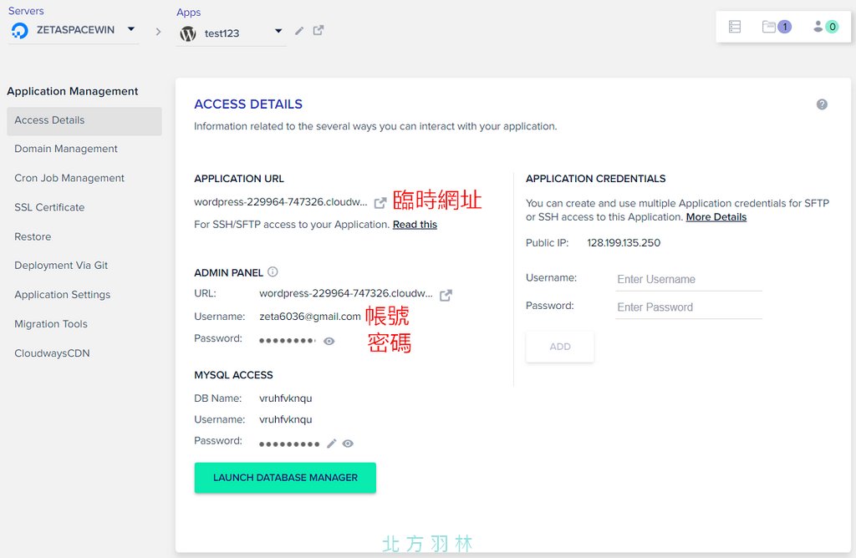Open Application Settings section
The image size is (856, 558).
[x=62, y=295]
